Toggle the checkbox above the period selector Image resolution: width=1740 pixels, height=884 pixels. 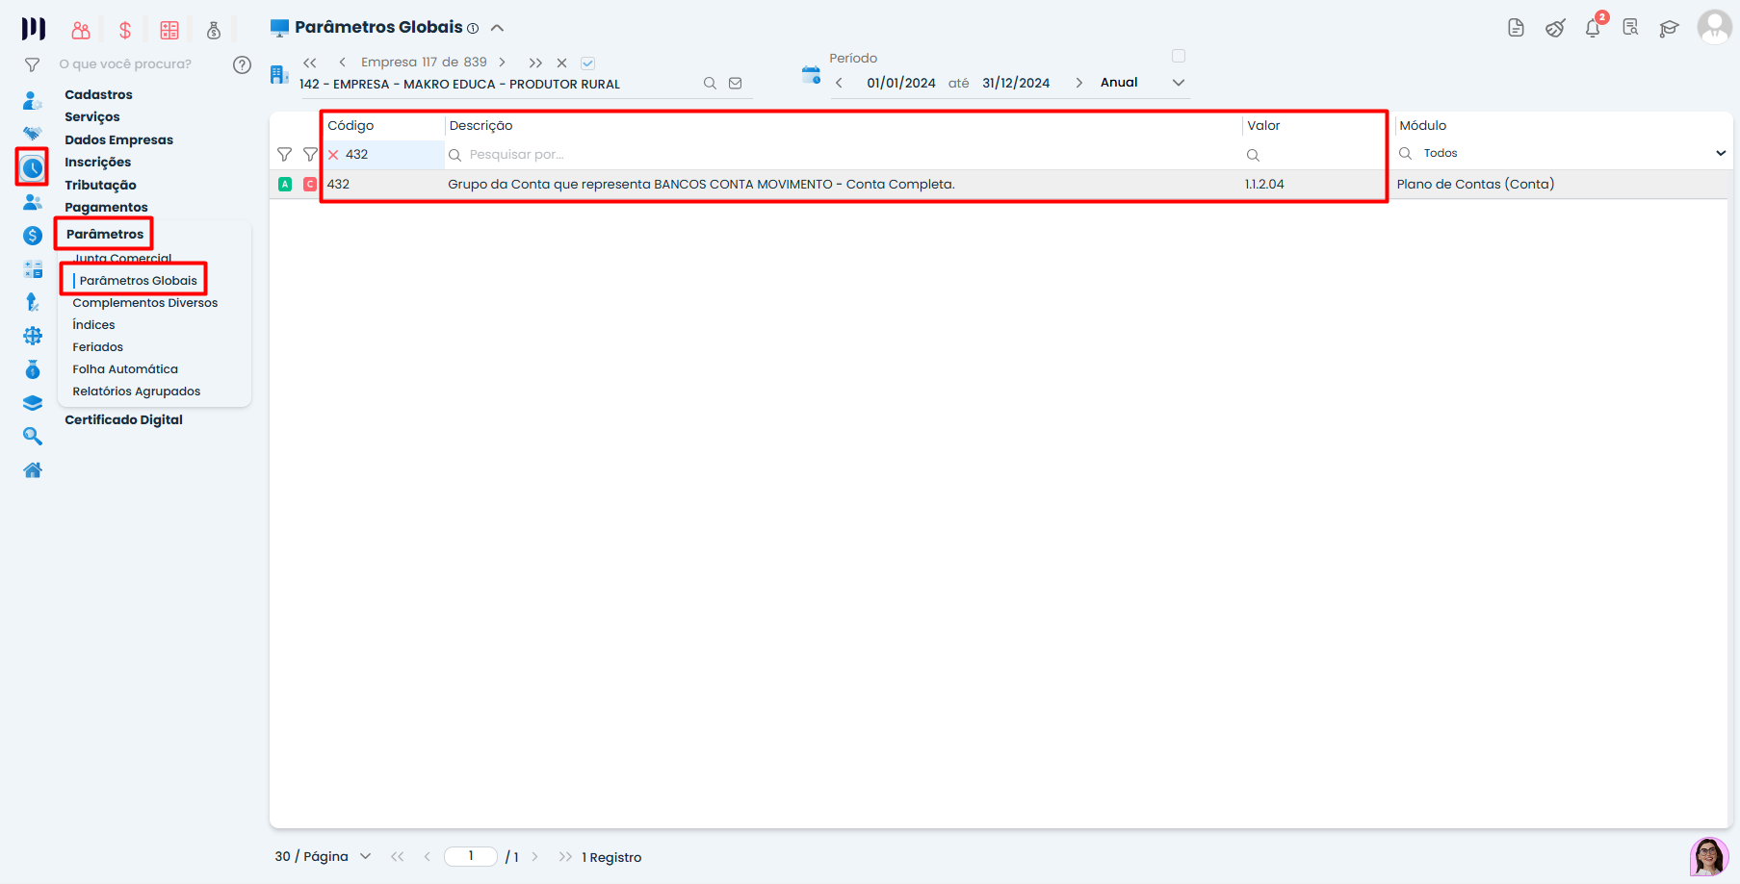coord(1179,56)
